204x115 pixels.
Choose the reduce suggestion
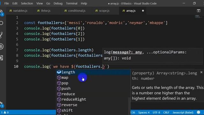tap(93, 94)
